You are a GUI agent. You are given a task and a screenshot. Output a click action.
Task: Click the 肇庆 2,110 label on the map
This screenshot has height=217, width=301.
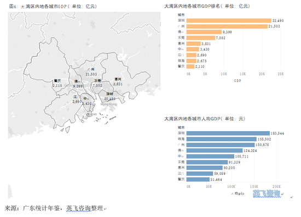[57, 83]
